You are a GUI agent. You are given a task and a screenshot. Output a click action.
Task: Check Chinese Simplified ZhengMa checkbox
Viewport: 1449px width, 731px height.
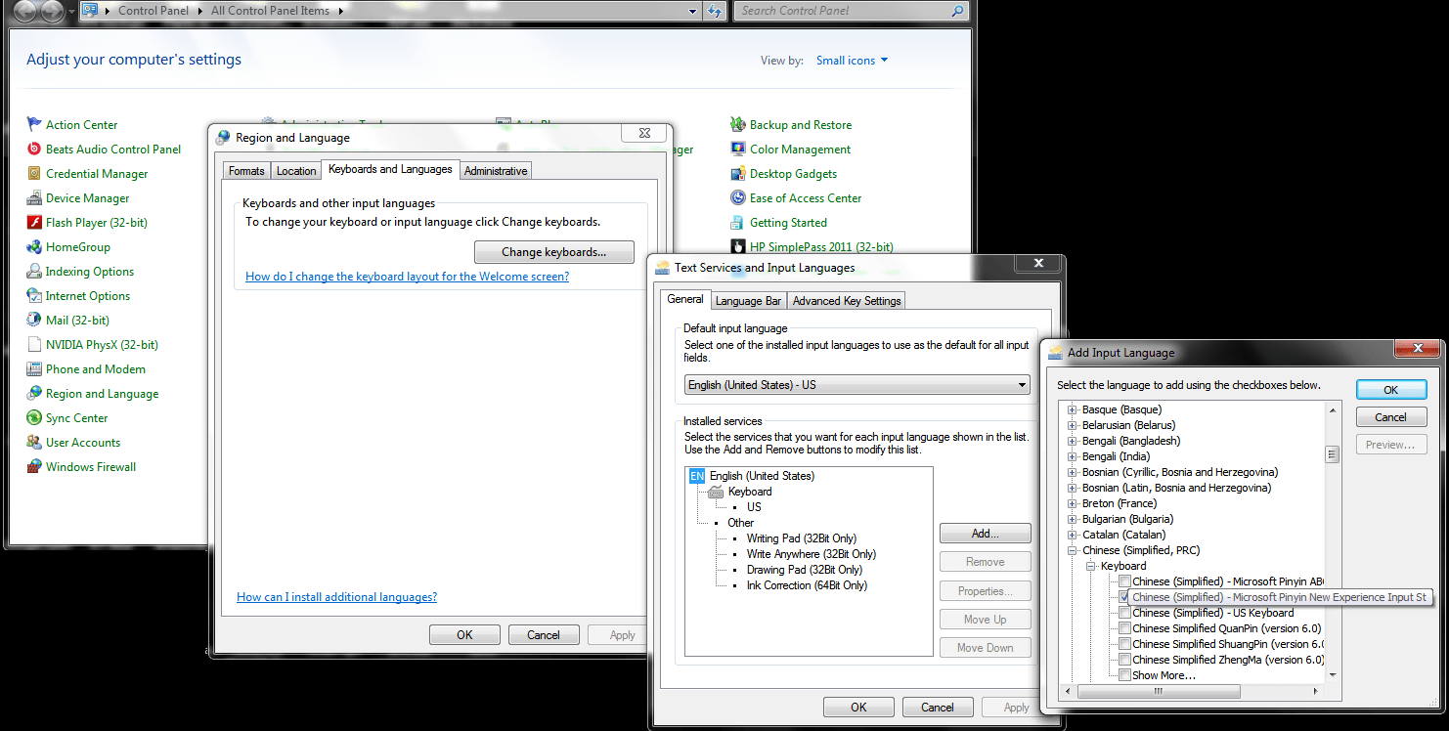coord(1125,660)
